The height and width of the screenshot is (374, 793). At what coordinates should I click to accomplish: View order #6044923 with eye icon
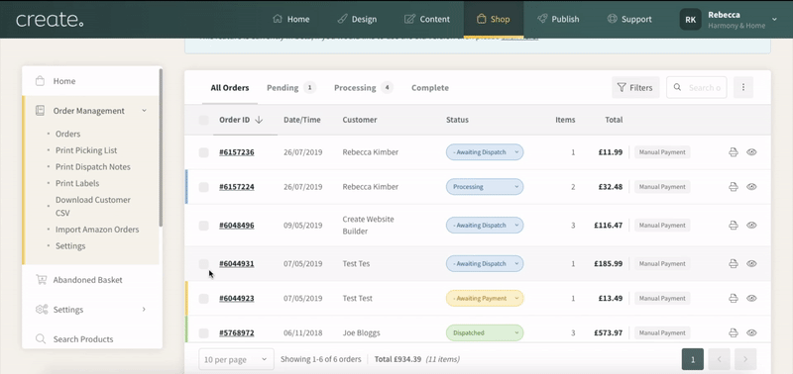(x=751, y=298)
